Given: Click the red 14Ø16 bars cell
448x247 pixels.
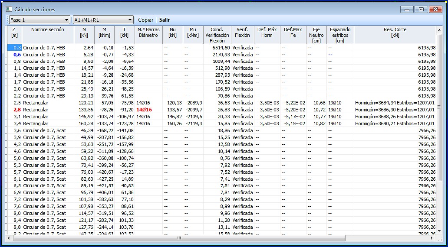Looking at the screenshot, I should tap(144, 110).
